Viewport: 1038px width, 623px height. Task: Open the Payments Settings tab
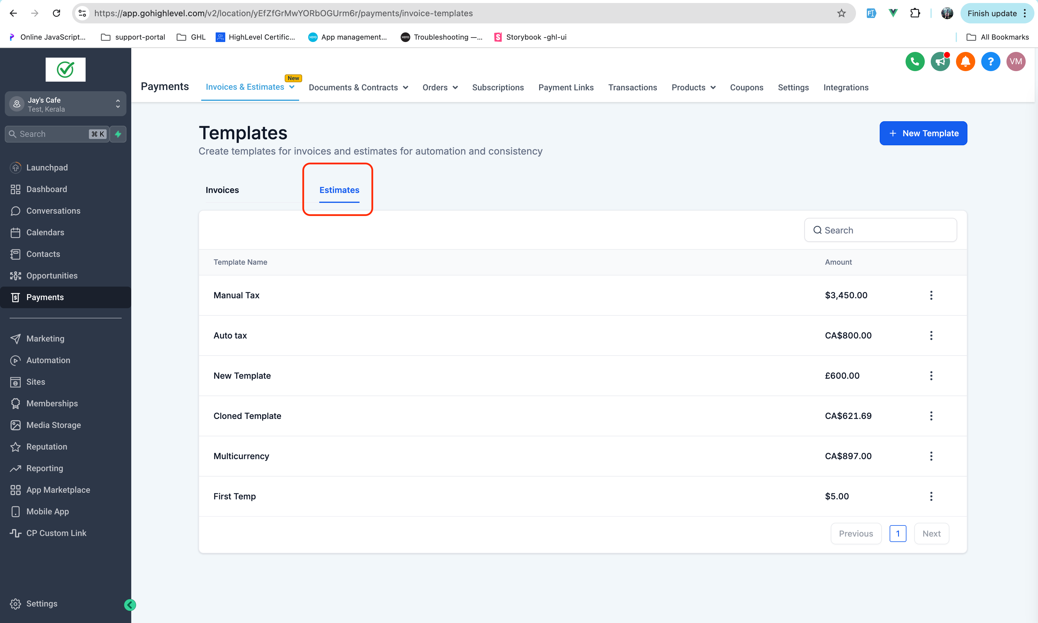click(x=793, y=88)
